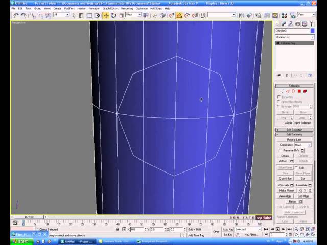Open the Graph Editors menu

point(111,8)
